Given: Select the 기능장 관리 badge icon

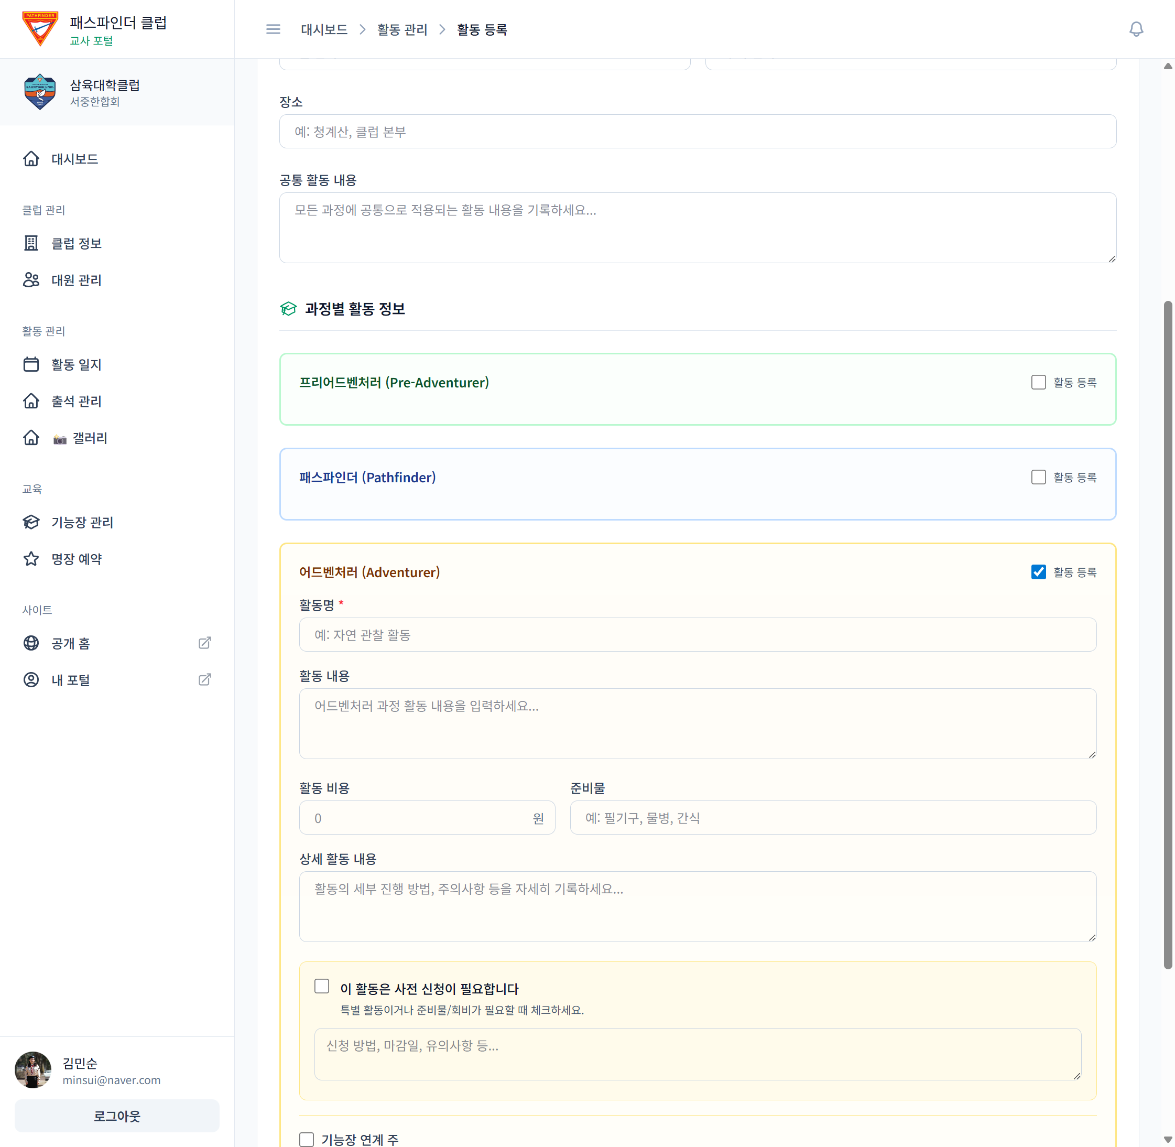Looking at the screenshot, I should point(31,522).
